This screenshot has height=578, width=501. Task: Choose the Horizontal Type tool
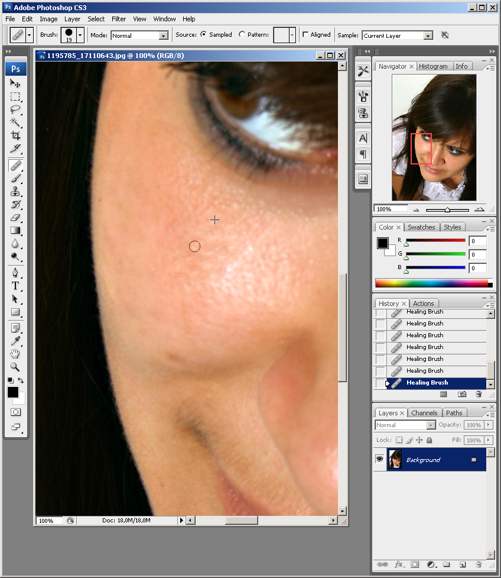15,286
